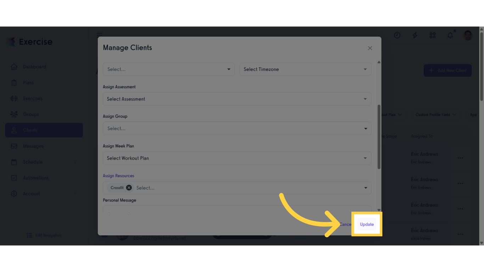Open Exercises via dumbbell icon
The width and height of the screenshot is (484, 272).
click(x=14, y=98)
